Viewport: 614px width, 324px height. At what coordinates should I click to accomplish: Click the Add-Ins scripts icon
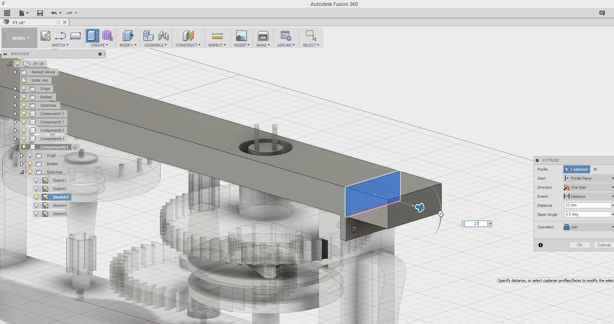click(286, 36)
